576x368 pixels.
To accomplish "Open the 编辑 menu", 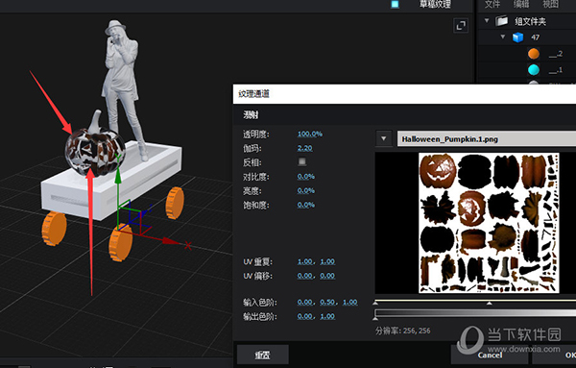I will pos(521,4).
